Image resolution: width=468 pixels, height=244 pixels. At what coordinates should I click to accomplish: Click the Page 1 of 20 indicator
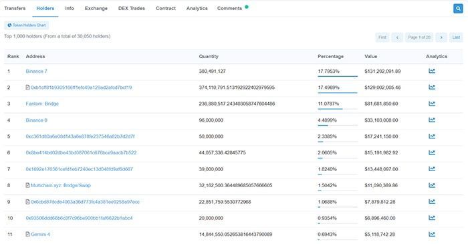click(419, 37)
